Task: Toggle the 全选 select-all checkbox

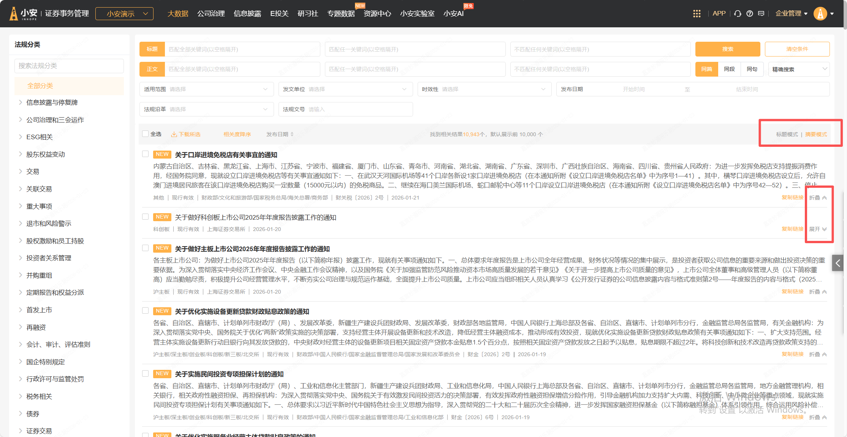Action: click(145, 134)
